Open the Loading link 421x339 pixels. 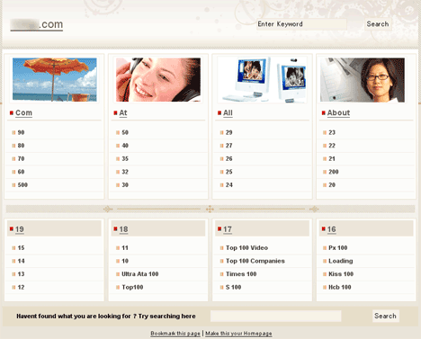(341, 261)
